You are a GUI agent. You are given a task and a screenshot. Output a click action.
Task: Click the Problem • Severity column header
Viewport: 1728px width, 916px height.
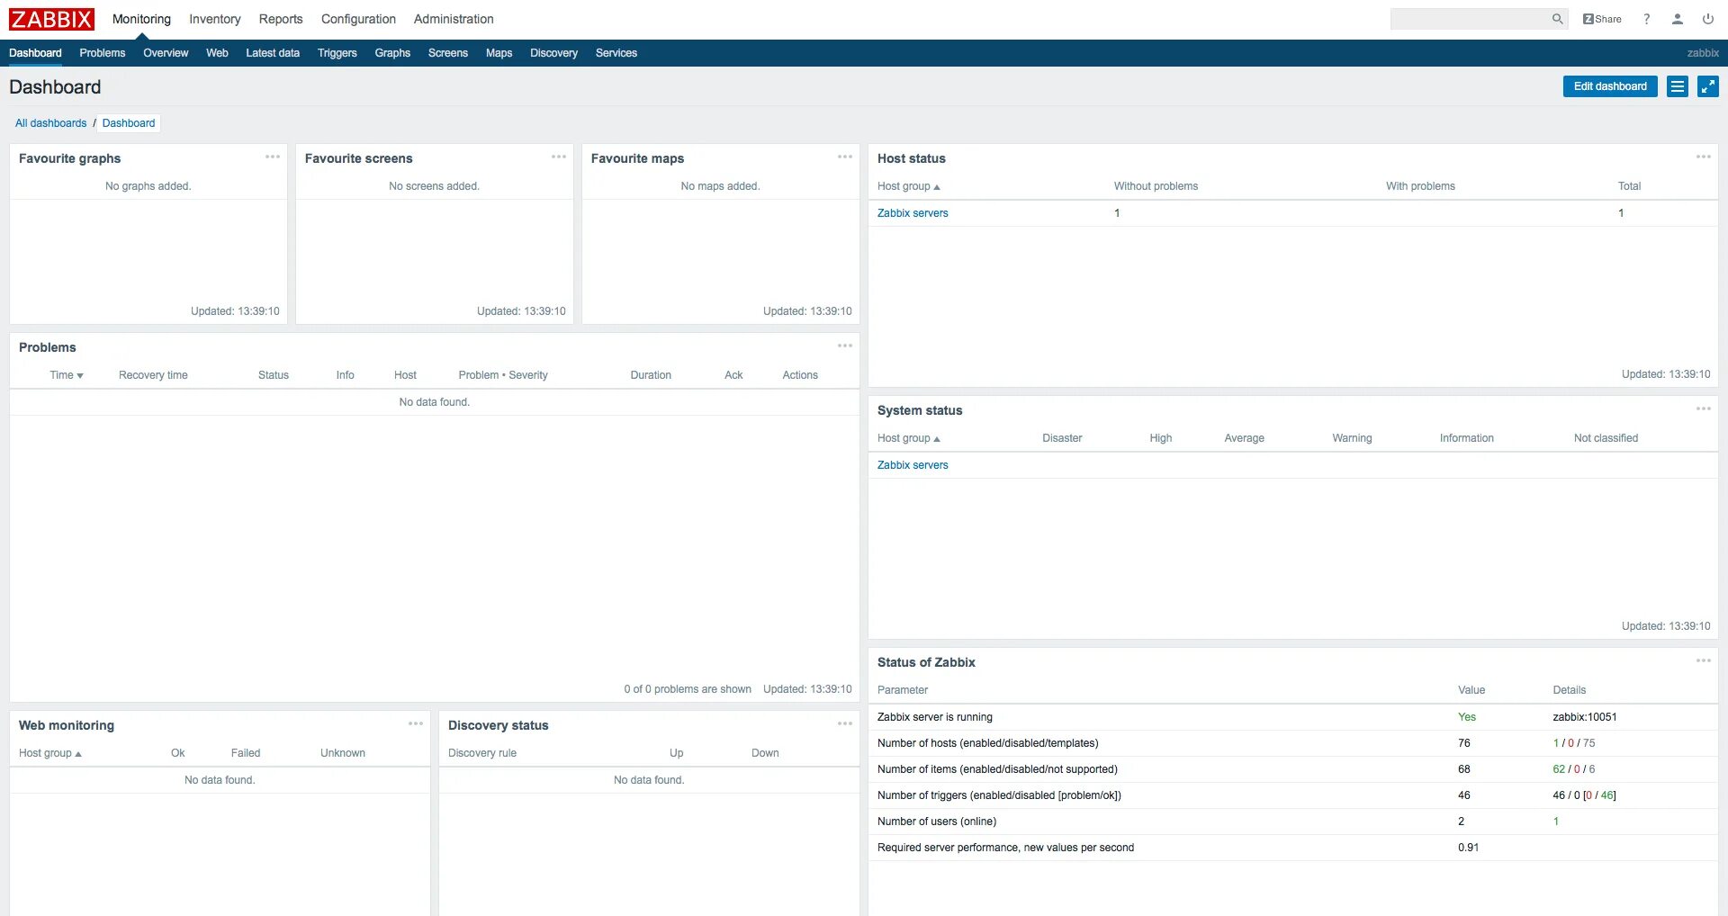503,375
